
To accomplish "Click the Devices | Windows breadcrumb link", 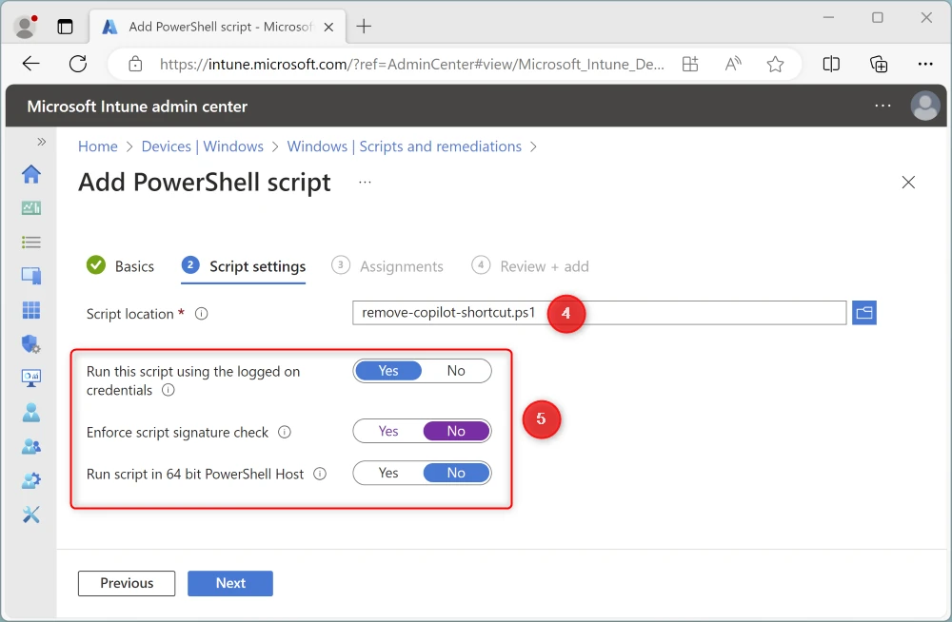I will pyautogui.click(x=202, y=146).
